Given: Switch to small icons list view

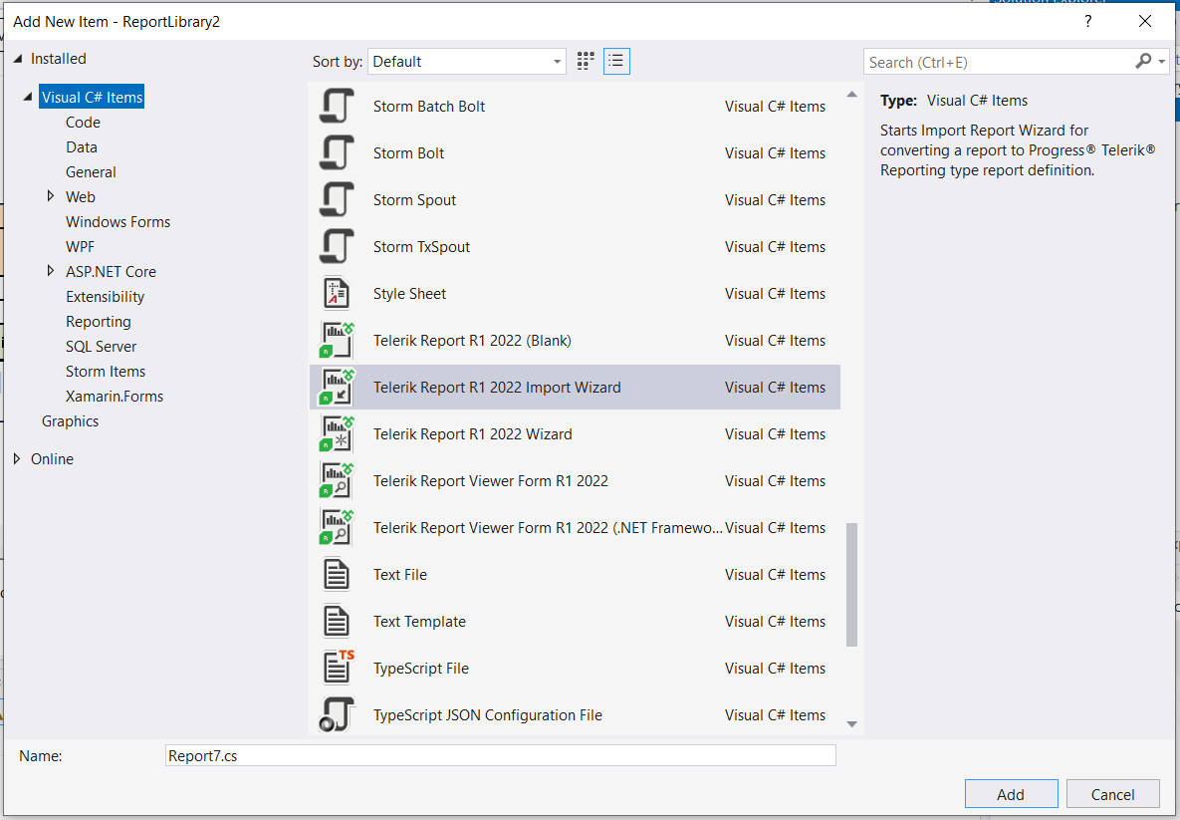Looking at the screenshot, I should 616,61.
